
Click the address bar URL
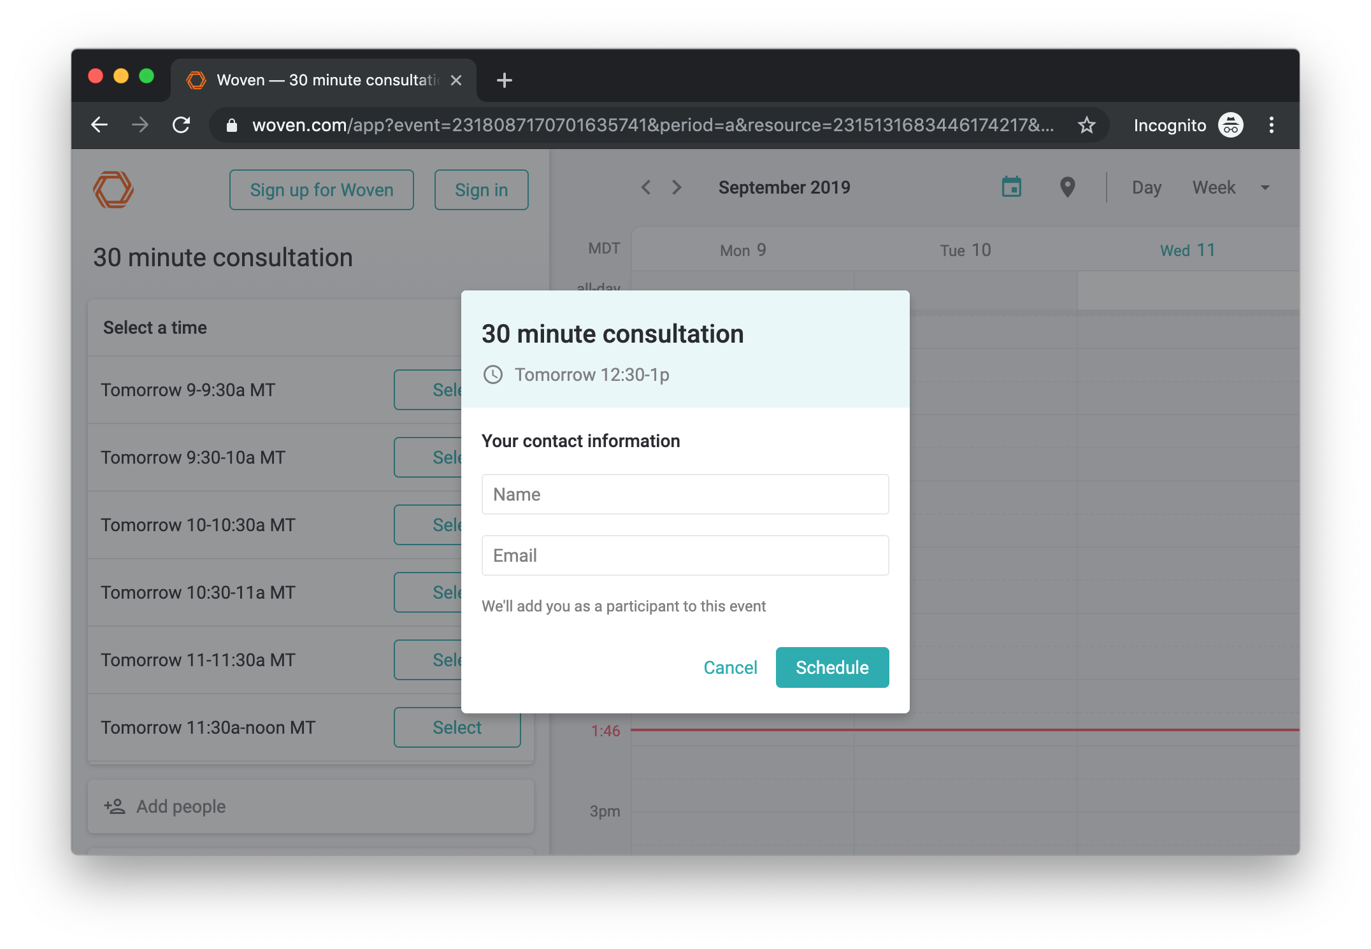coord(653,125)
